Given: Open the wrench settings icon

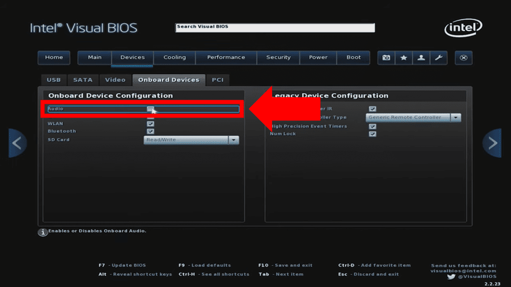Looking at the screenshot, I should (x=439, y=58).
